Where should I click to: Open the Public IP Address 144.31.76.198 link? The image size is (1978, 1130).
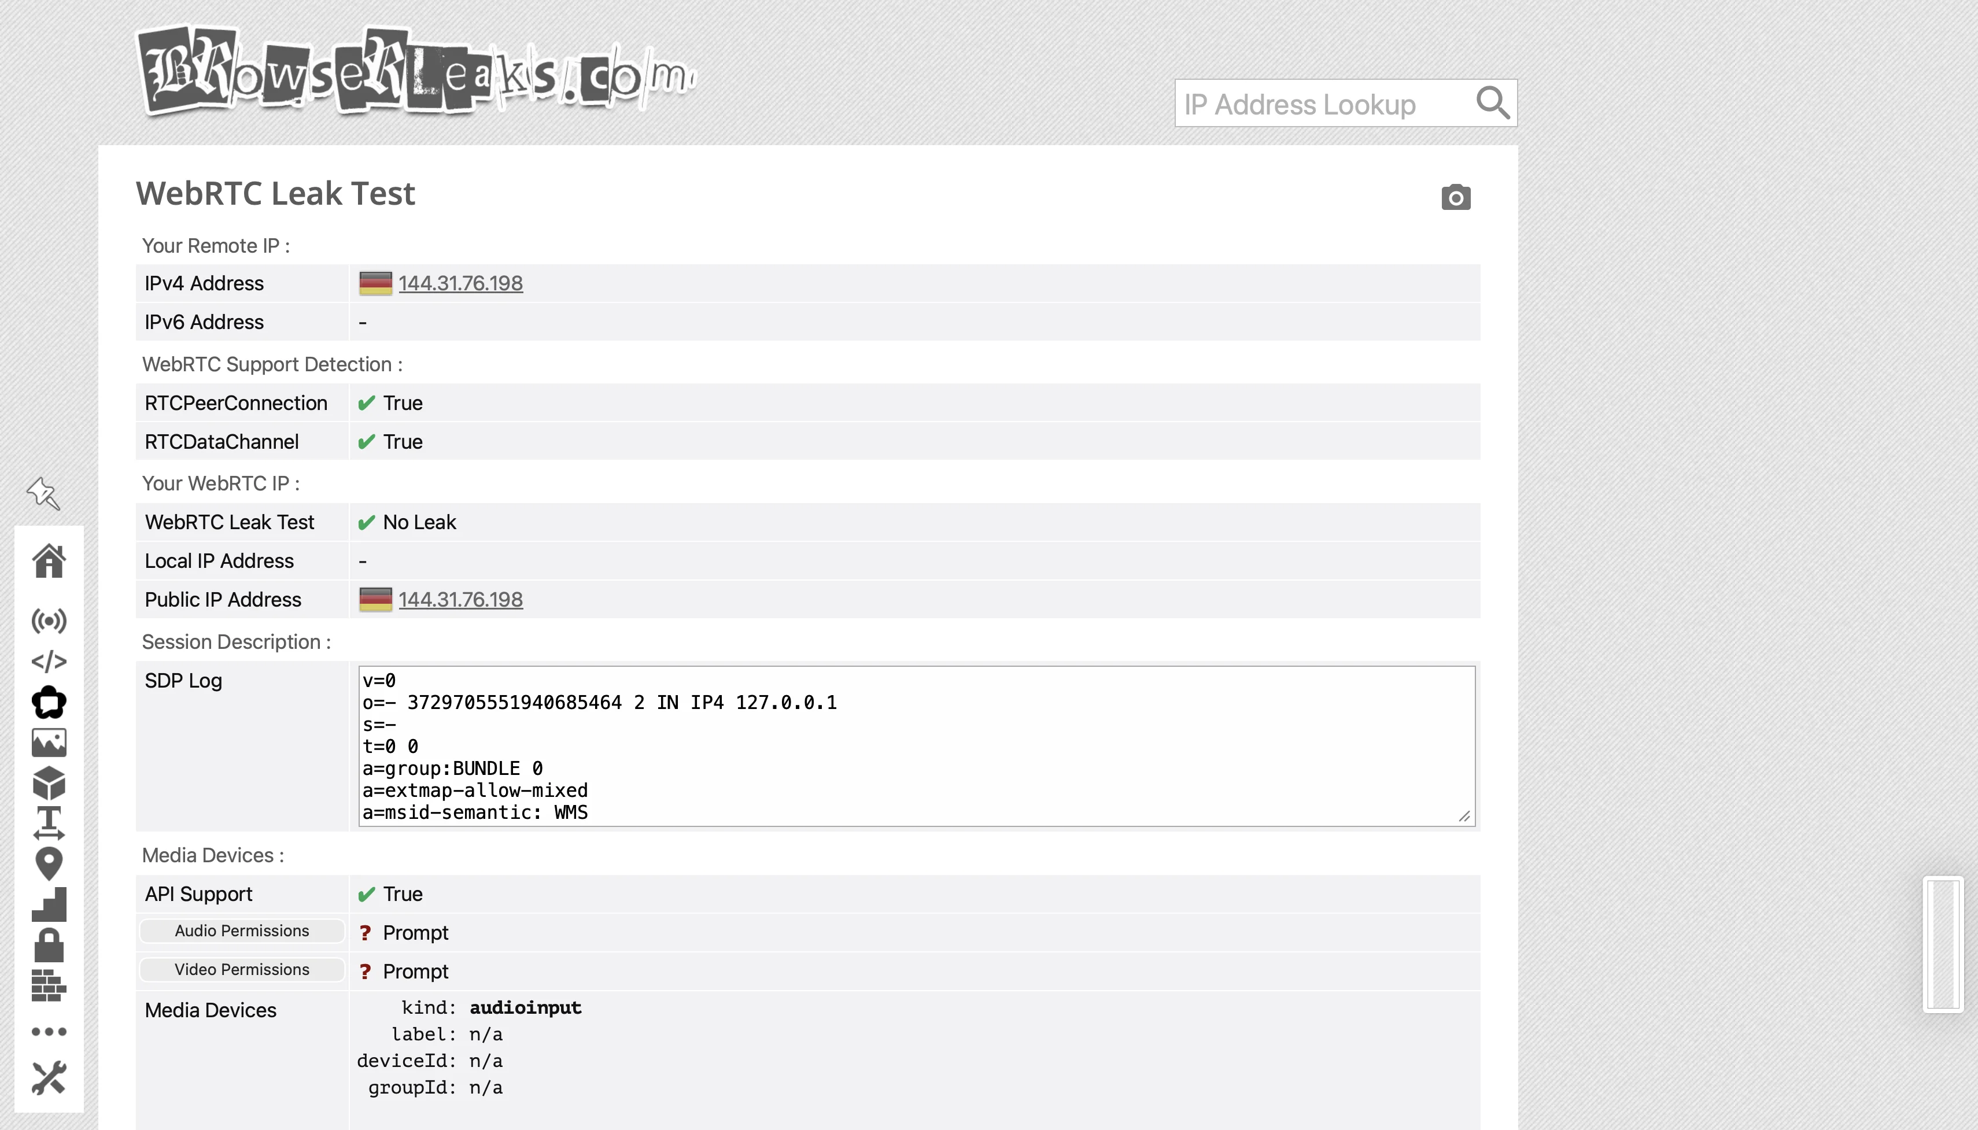[x=460, y=599]
